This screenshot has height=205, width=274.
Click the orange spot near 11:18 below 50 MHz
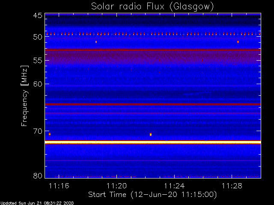[96, 42]
